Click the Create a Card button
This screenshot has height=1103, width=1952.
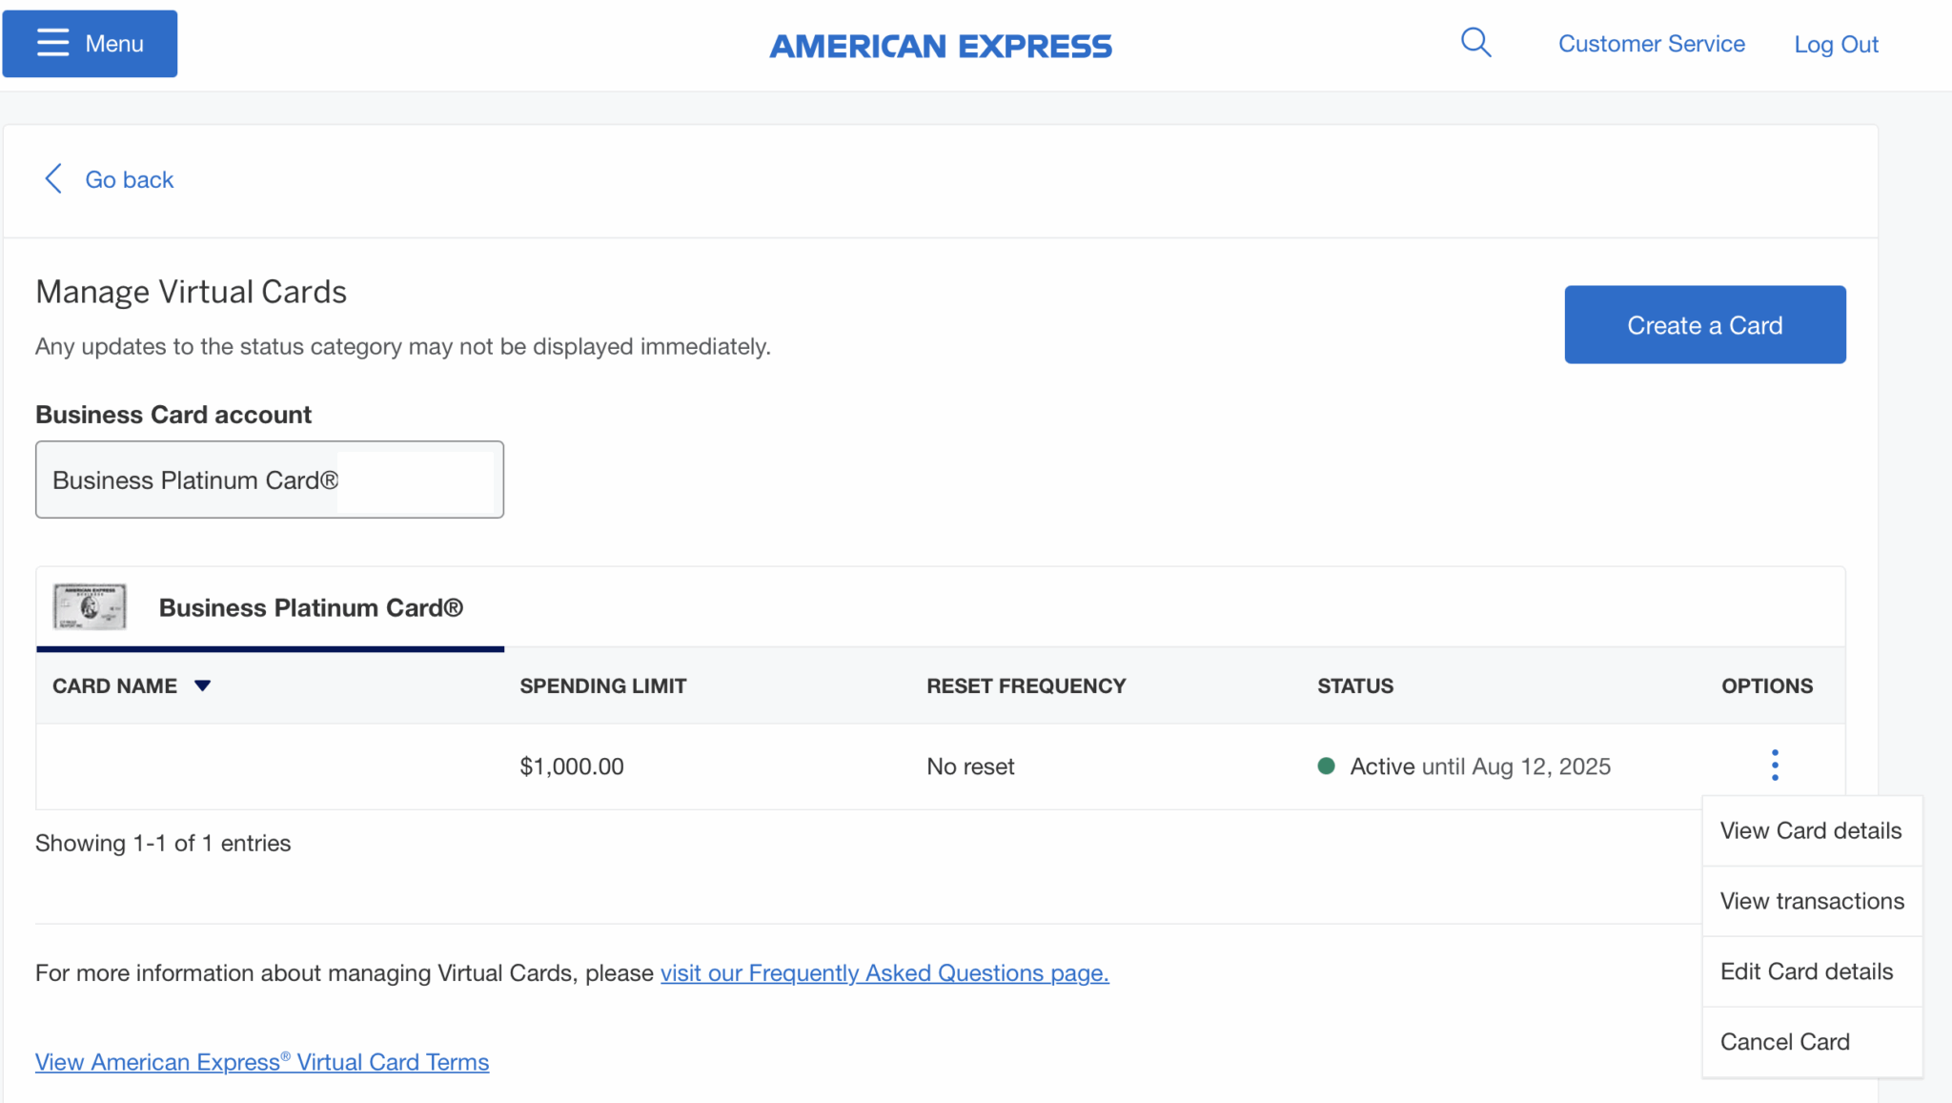point(1704,324)
